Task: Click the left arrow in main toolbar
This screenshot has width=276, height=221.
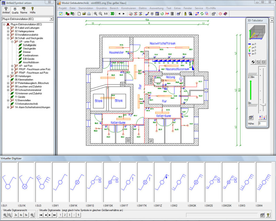Action: click(119, 14)
